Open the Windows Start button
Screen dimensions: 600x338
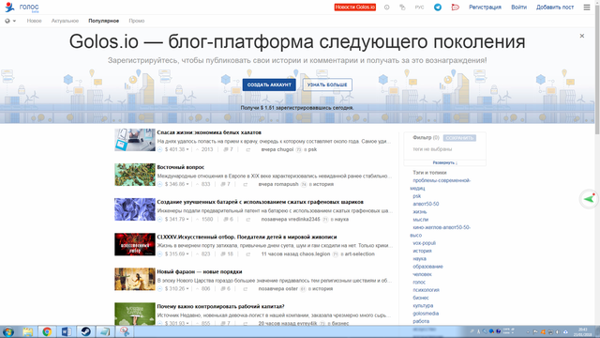click(x=8, y=331)
